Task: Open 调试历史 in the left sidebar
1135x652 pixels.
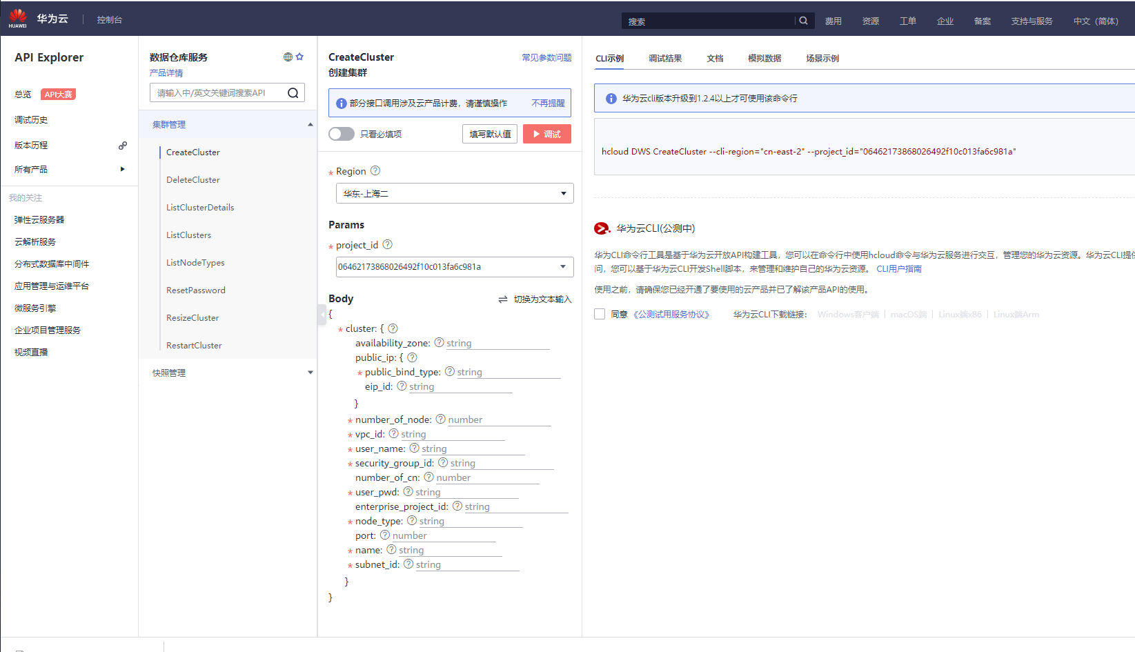Action: [31, 120]
